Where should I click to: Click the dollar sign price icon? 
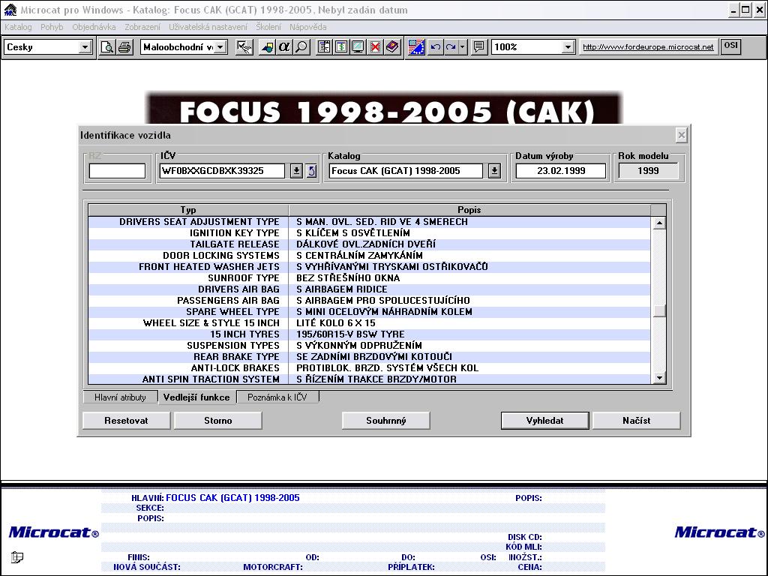tap(341, 47)
